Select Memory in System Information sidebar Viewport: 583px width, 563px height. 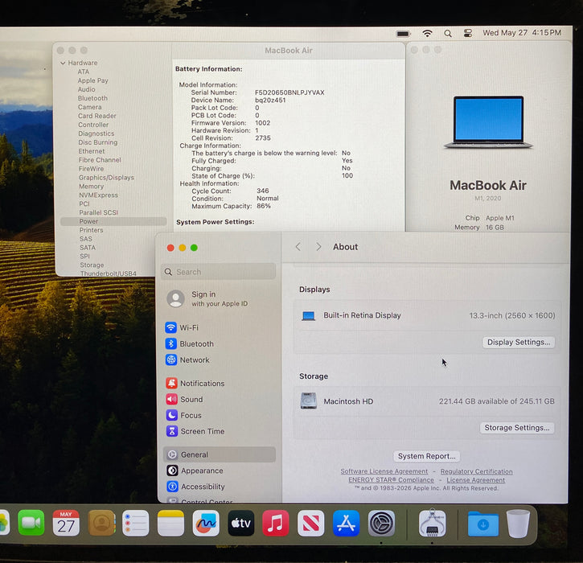pyautogui.click(x=91, y=187)
